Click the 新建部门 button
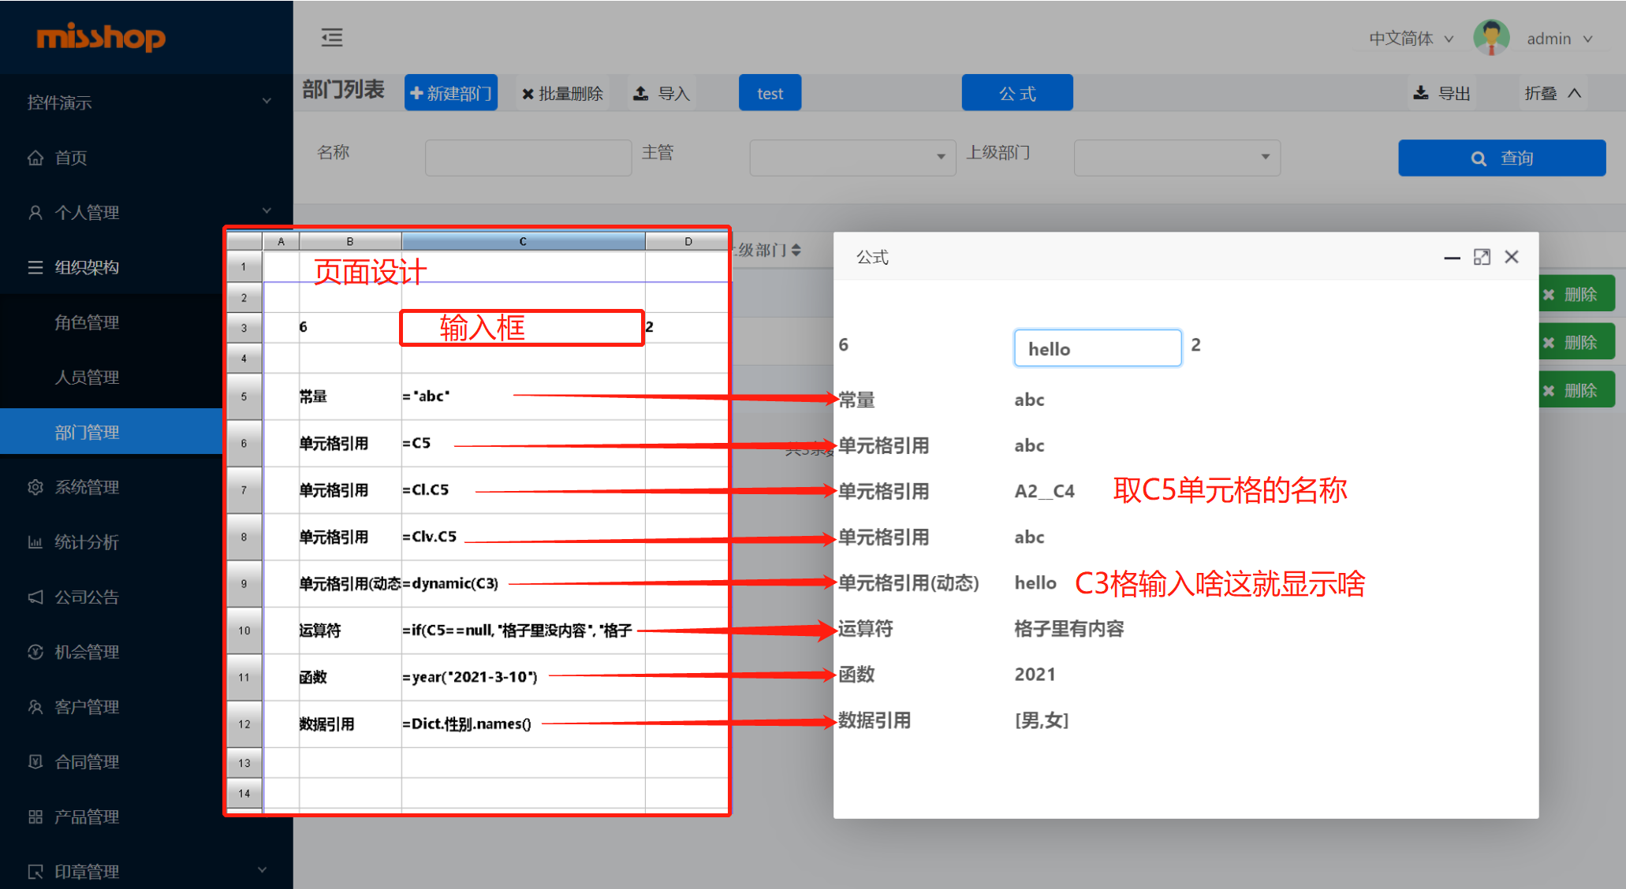 pos(451,93)
